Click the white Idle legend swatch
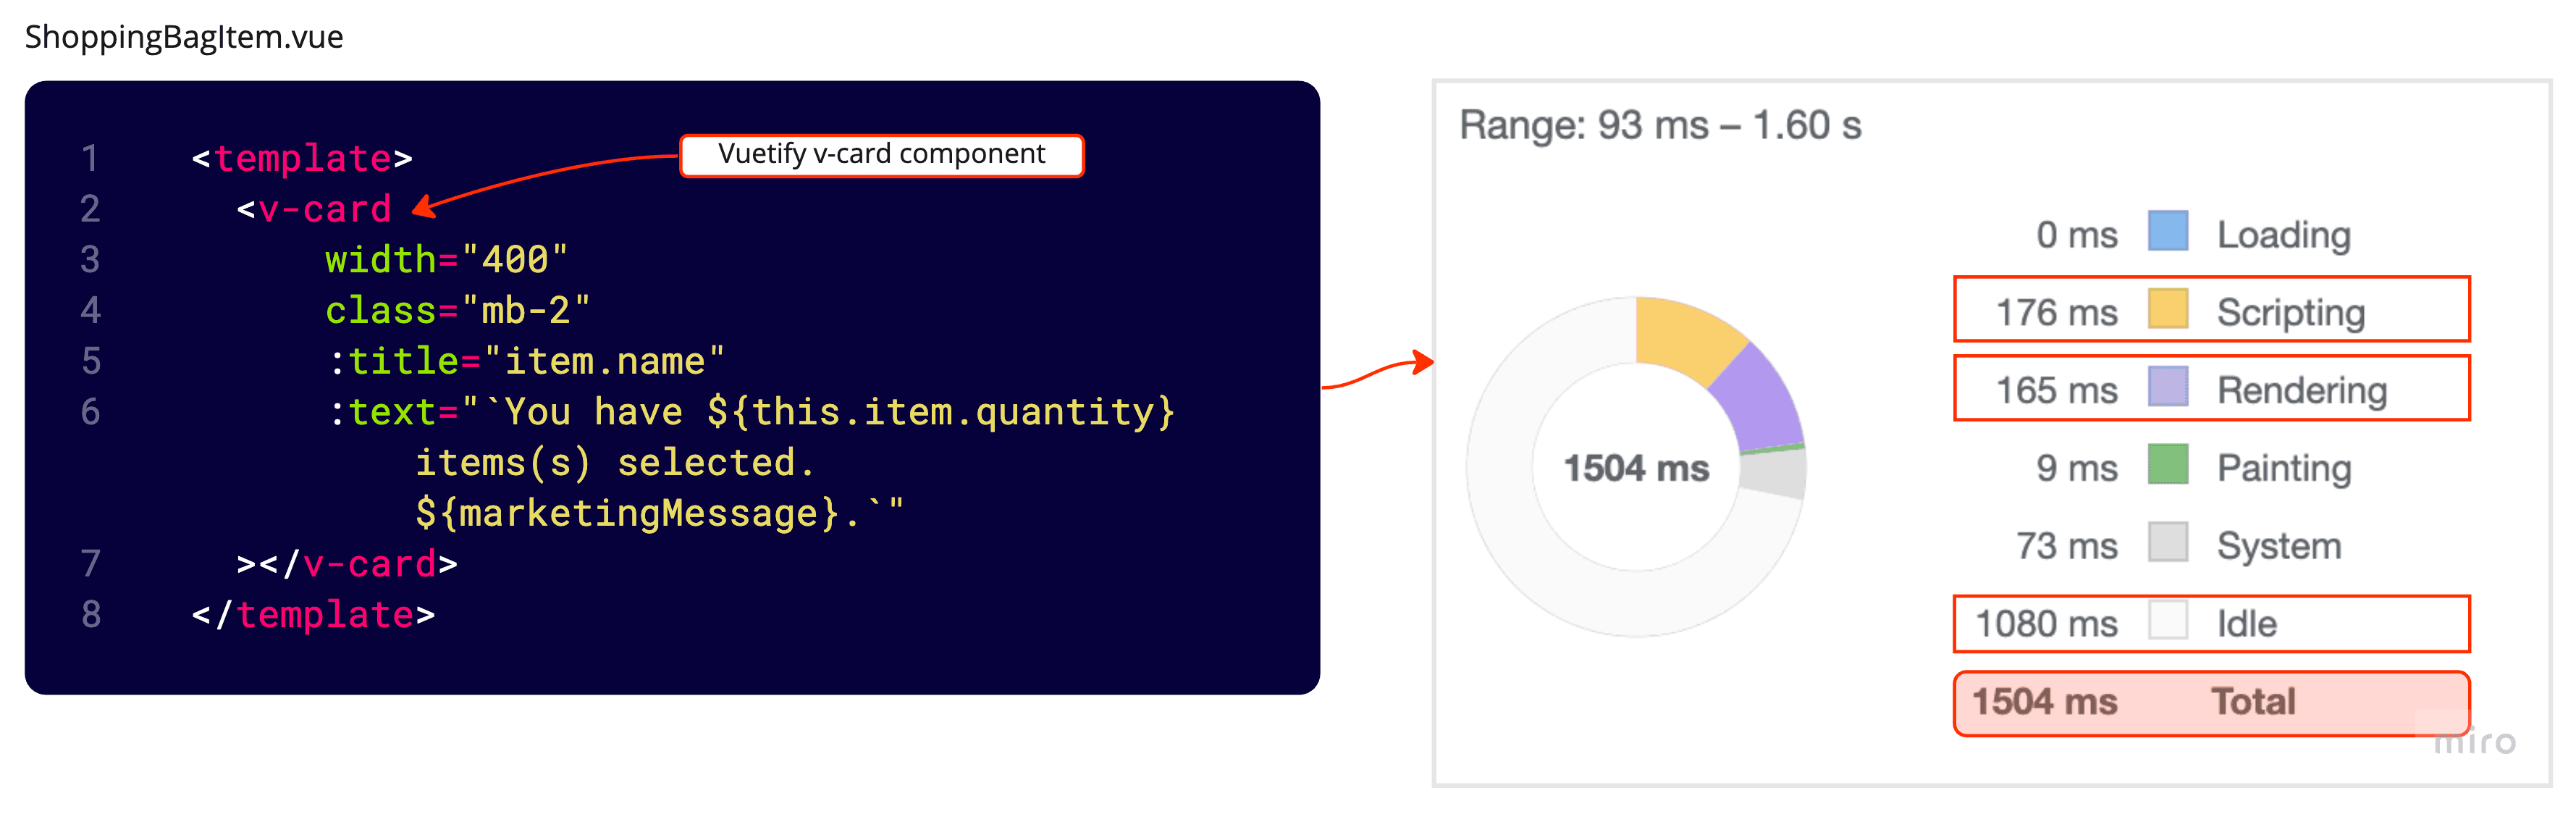The height and width of the screenshot is (814, 2576). pos(2167,621)
